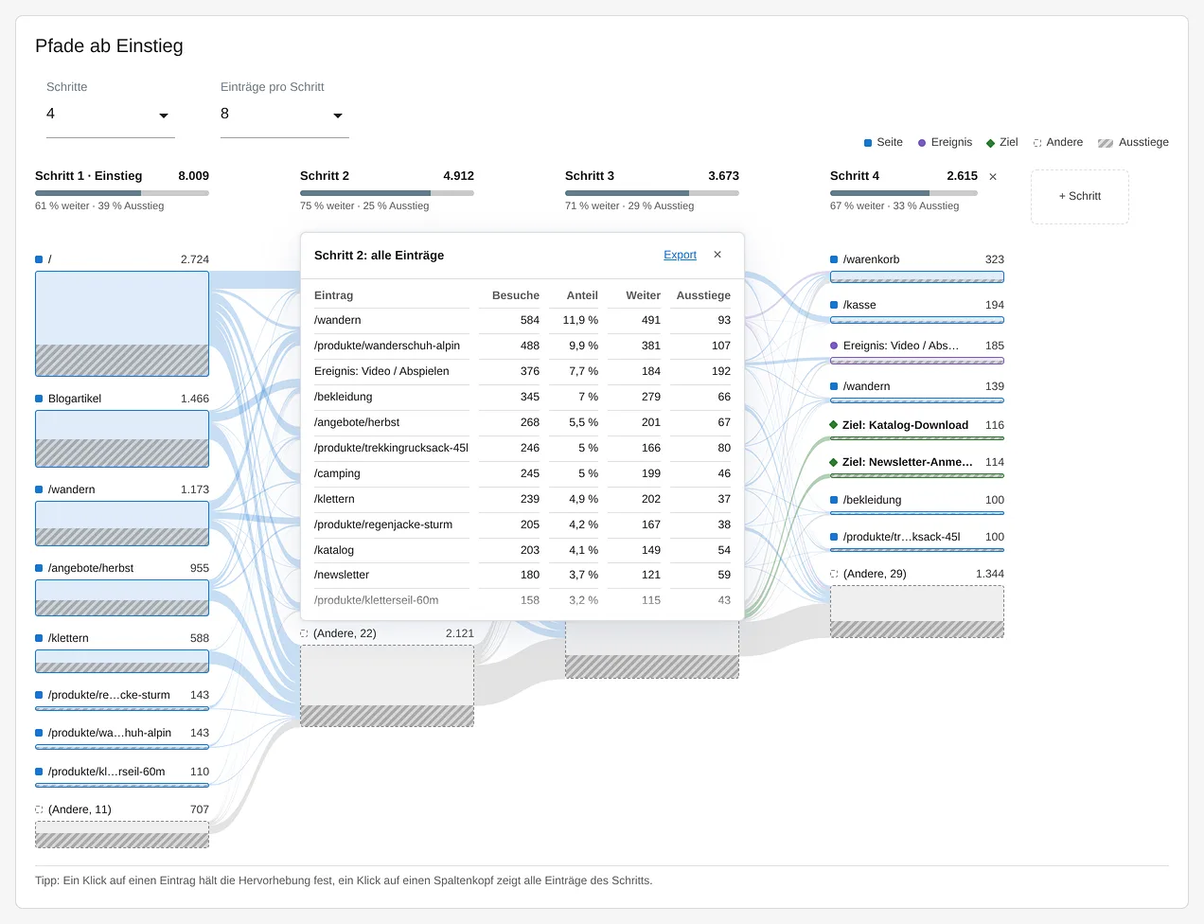This screenshot has height=924, width=1204.
Task: Select the /klettern node in Schritt 1
Action: pos(122,661)
